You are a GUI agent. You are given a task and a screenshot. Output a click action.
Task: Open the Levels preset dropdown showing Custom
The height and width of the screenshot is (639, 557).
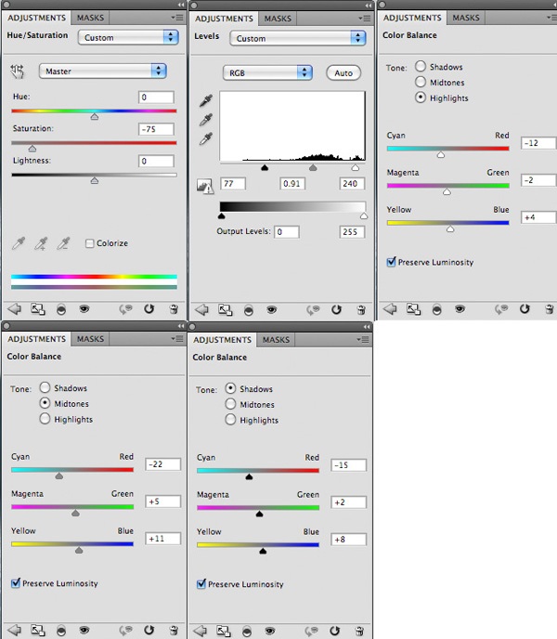(x=298, y=38)
